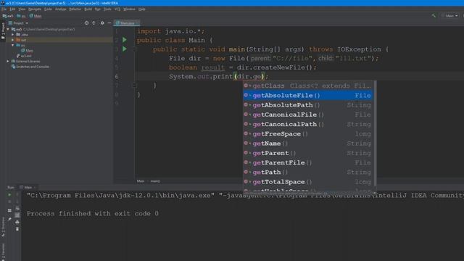This screenshot has height=261, width=464.
Task: Toggle the Structure tool window side tab
Action: tap(3, 226)
